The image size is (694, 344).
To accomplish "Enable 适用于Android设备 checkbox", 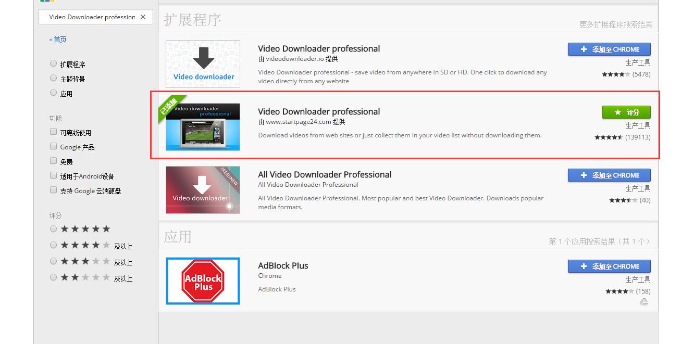I will click(53, 175).
